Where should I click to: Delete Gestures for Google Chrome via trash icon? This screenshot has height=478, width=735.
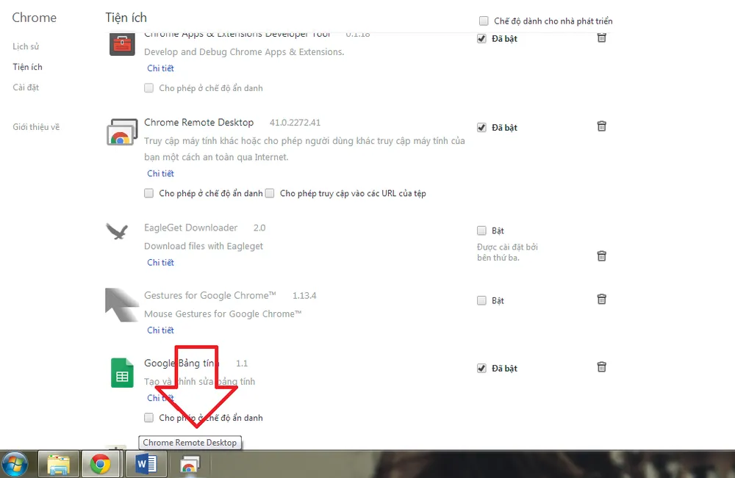[601, 299]
